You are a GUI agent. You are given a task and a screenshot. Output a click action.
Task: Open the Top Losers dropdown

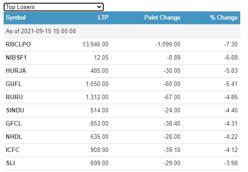pos(53,7)
